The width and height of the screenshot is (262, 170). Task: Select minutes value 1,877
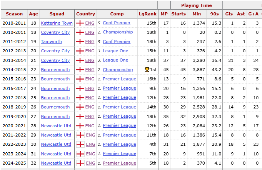199,145
